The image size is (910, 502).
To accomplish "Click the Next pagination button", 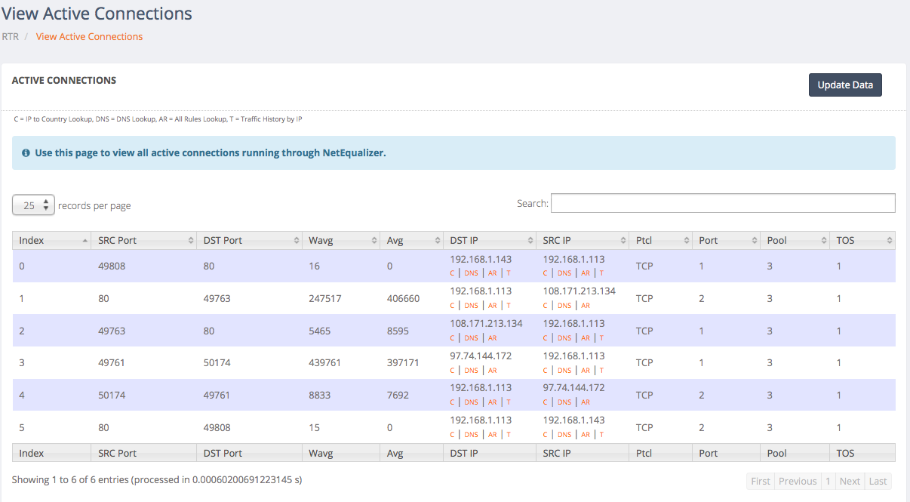I will (850, 481).
